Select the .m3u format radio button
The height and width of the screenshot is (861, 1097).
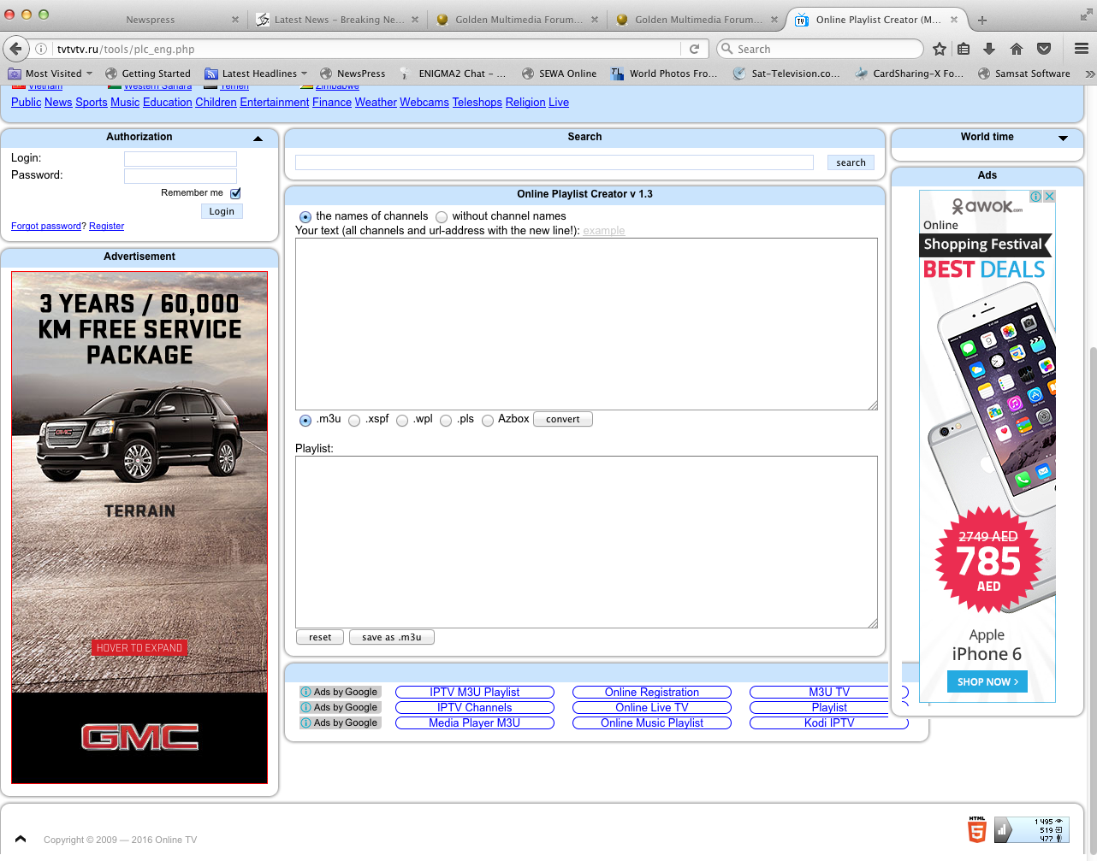pos(305,421)
